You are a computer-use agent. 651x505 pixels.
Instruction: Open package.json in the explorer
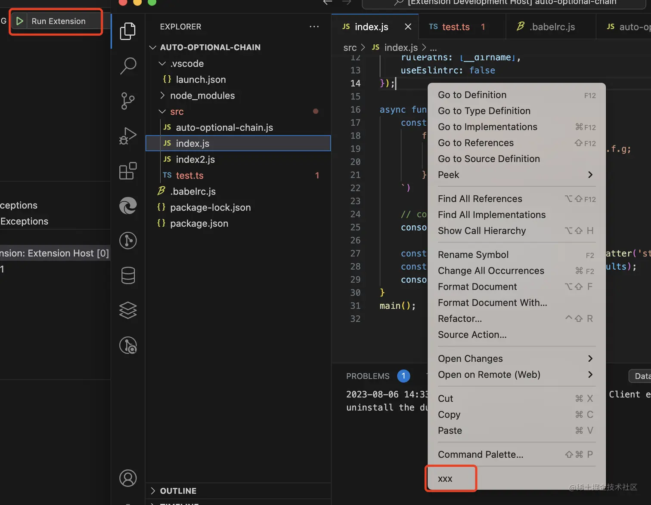coord(238,223)
